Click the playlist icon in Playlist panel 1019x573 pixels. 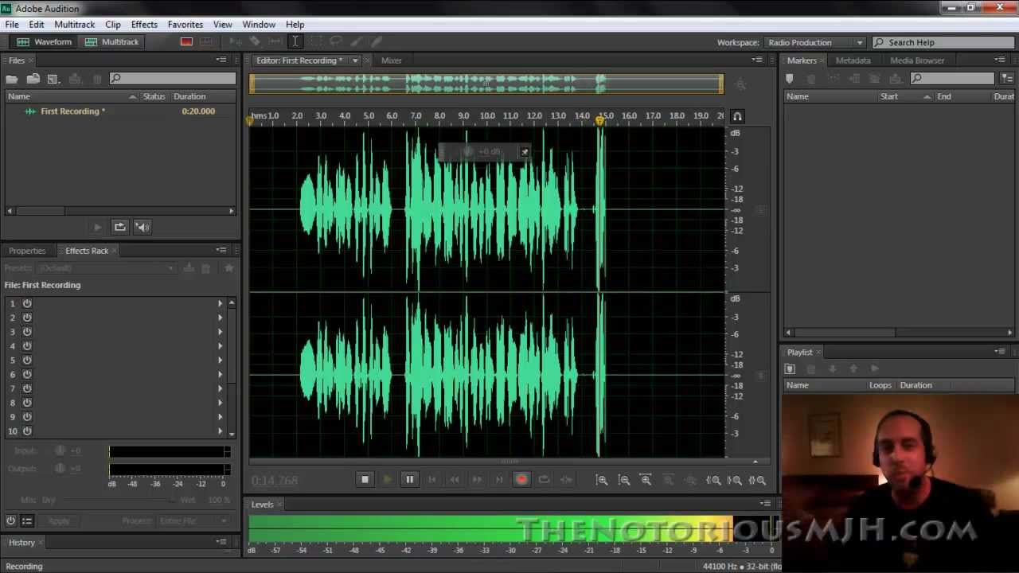point(790,369)
